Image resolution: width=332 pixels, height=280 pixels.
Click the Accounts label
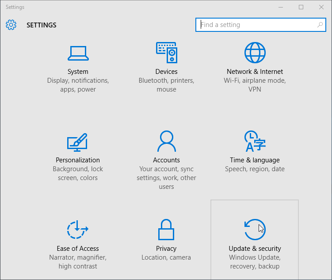pos(166,160)
